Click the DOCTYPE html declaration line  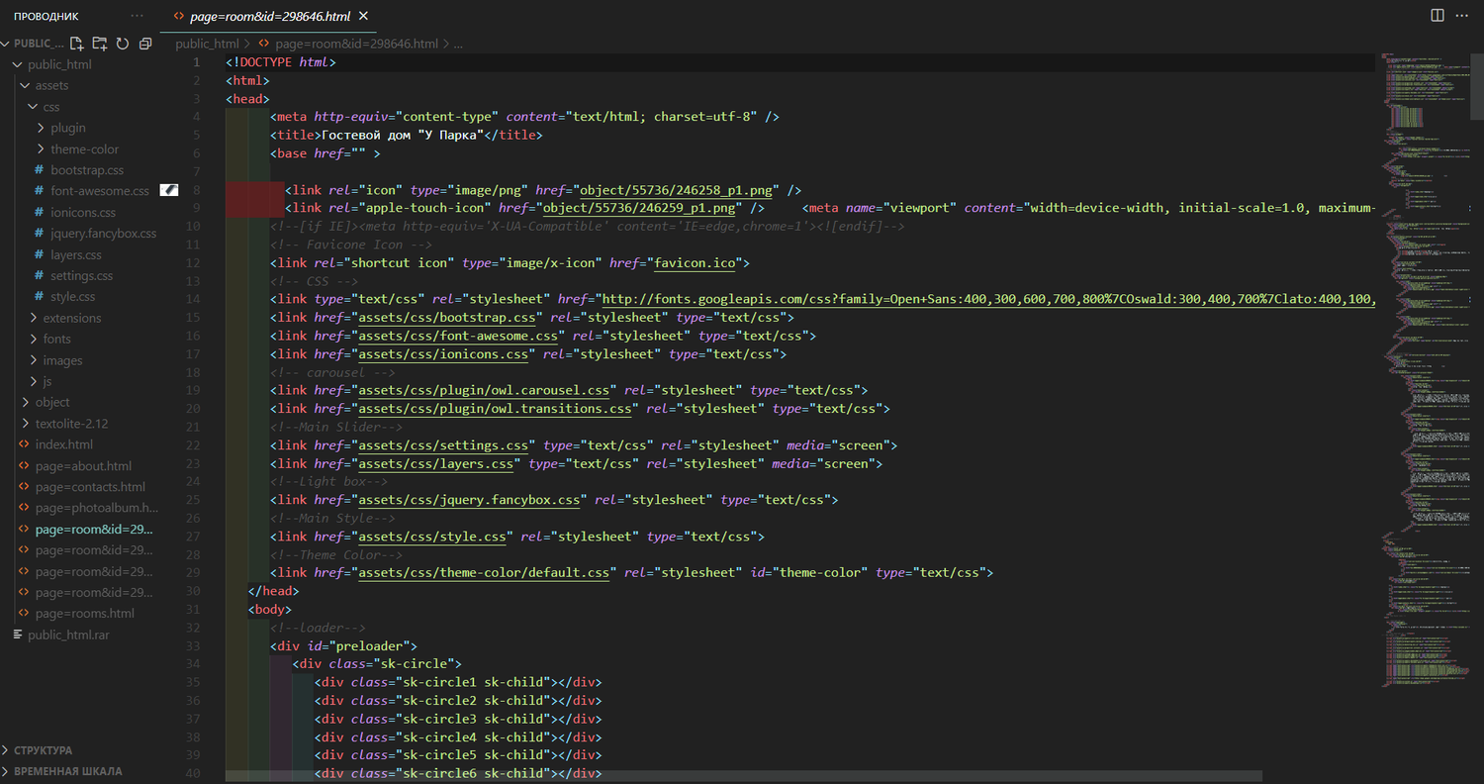(x=281, y=62)
